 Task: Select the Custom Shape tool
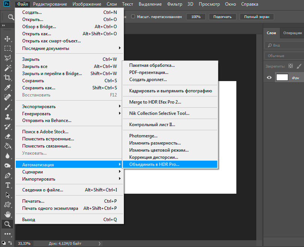click(x=8, y=205)
